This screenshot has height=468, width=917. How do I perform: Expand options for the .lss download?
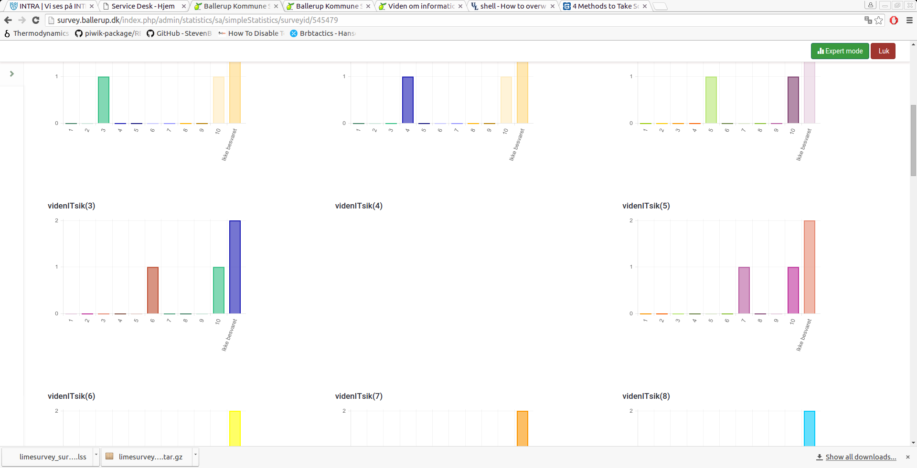point(96,457)
